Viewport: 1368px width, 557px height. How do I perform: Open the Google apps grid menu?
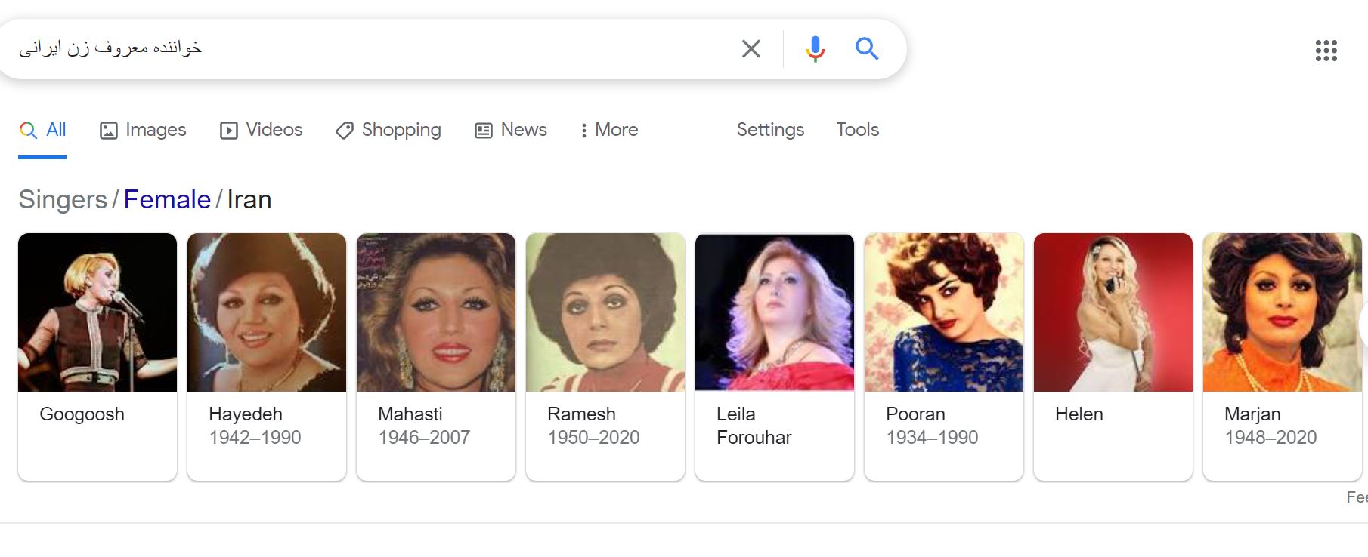(1326, 50)
